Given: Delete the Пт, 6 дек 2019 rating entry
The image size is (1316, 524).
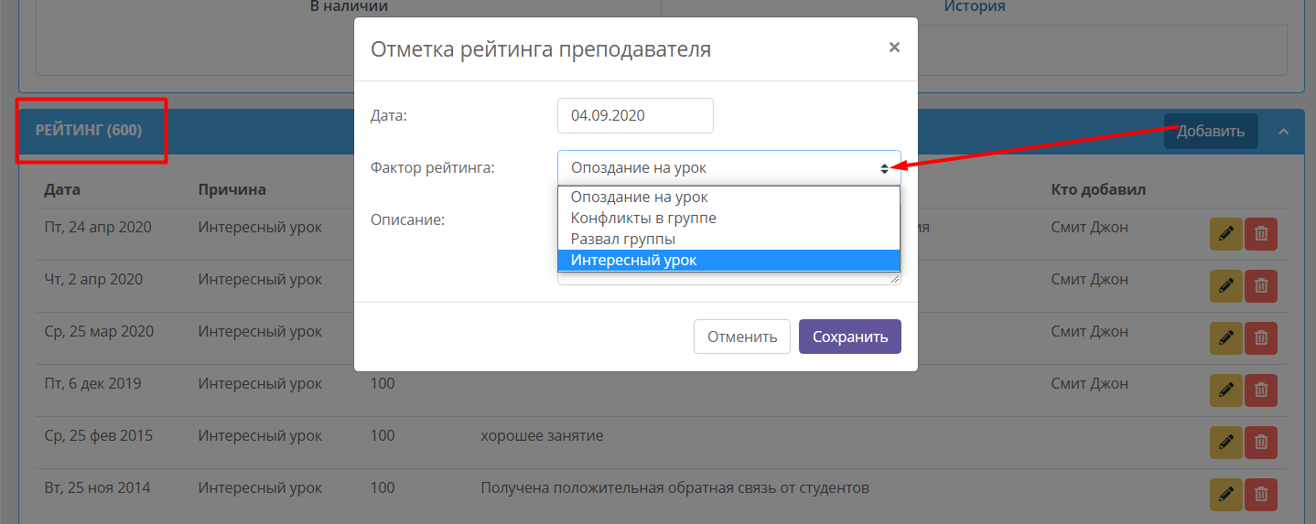Looking at the screenshot, I should click(1261, 390).
